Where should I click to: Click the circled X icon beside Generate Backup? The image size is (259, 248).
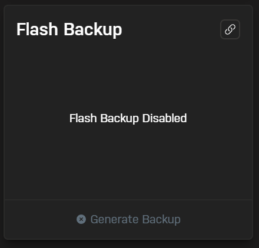point(81,219)
